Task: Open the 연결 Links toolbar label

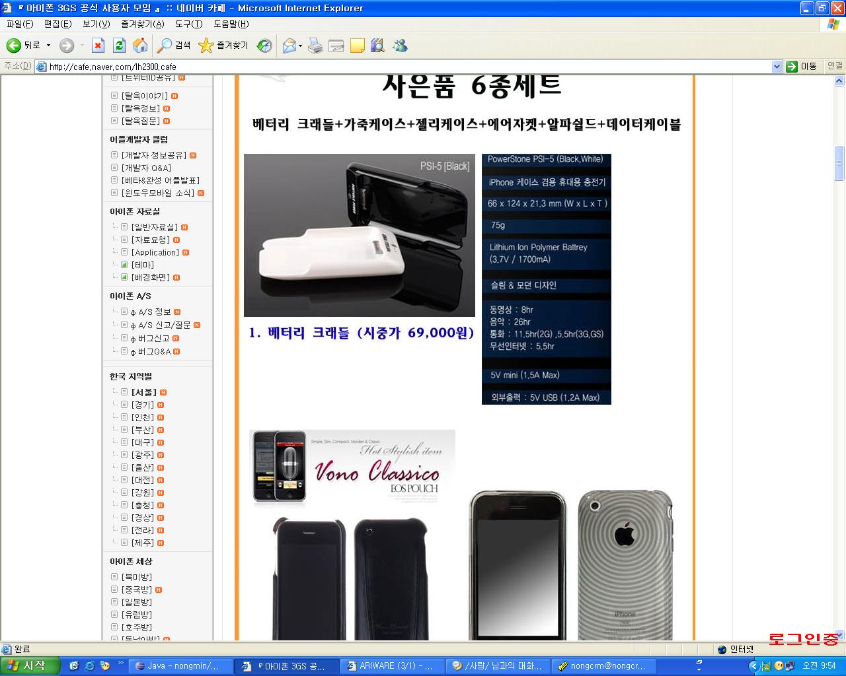Action: 835,66
